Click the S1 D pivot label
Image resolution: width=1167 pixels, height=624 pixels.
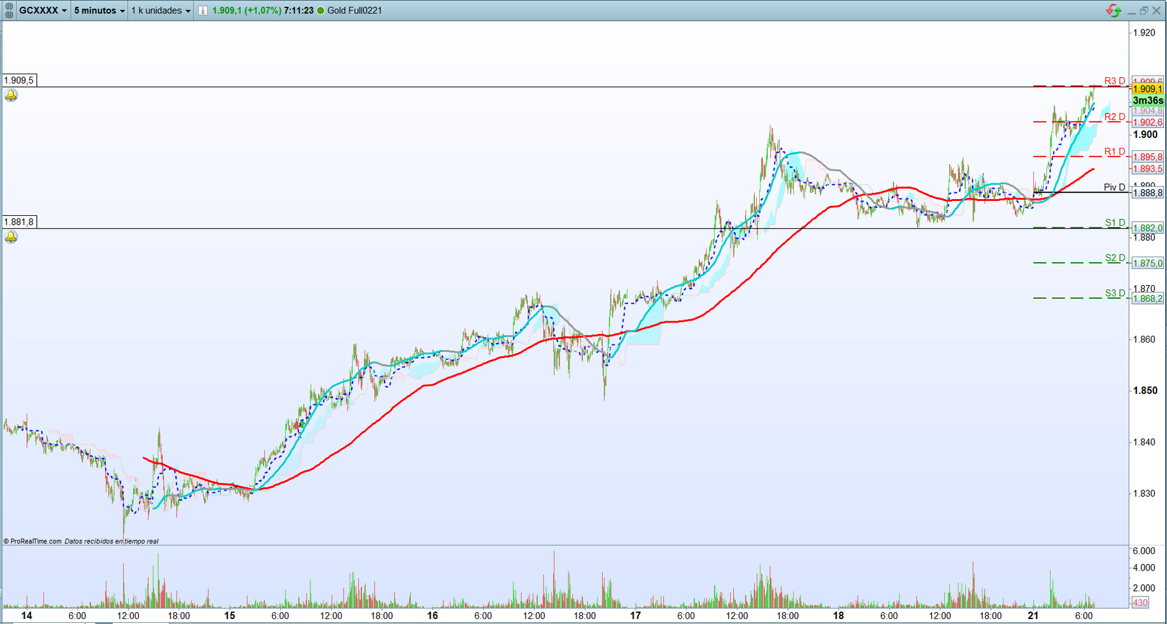(x=1115, y=223)
